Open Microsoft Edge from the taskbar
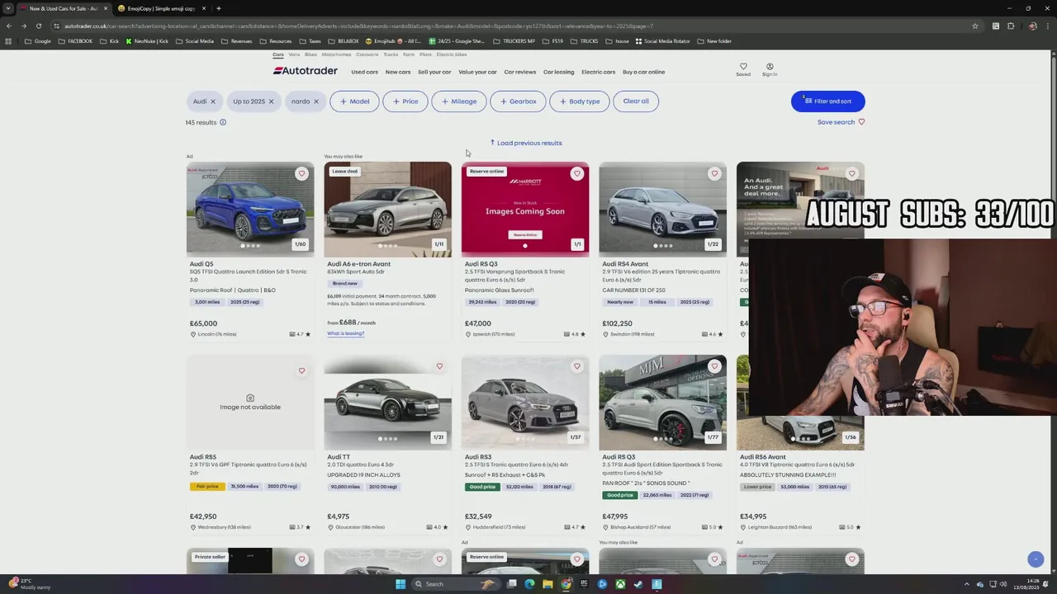Viewport: 1057px width, 594px height. [529, 584]
